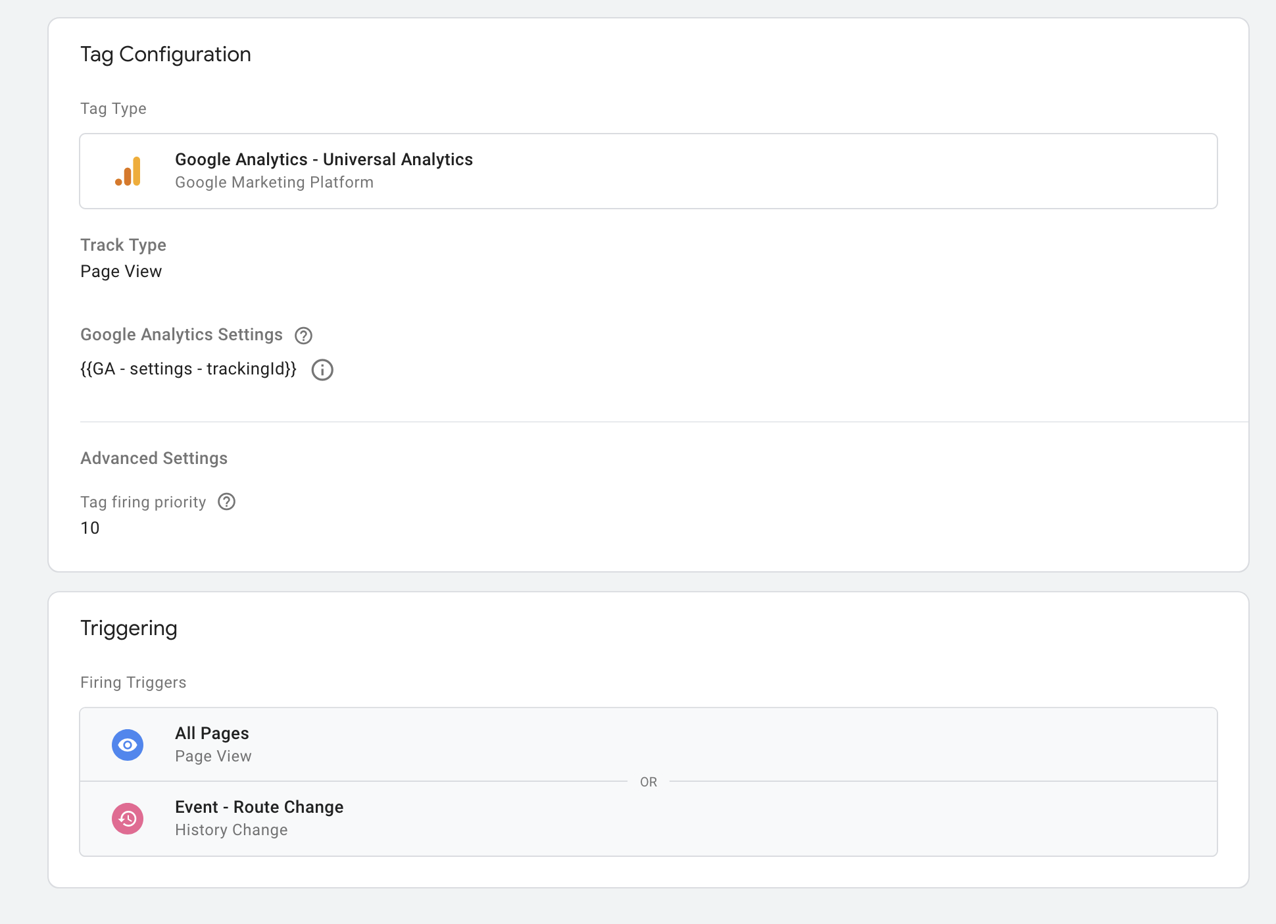The height and width of the screenshot is (924, 1276).
Task: Click the Page View subtitle under All Pages
Action: pos(213,756)
